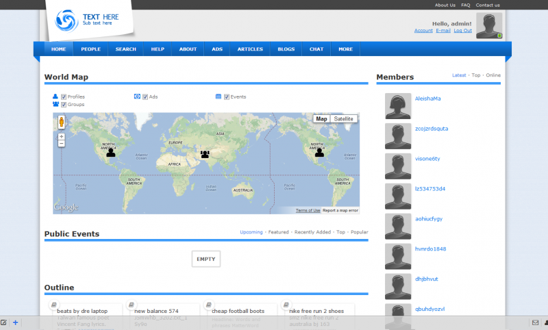The image size is (548, 330).
Task: Click the Google logo on the map
Action: coord(66,207)
